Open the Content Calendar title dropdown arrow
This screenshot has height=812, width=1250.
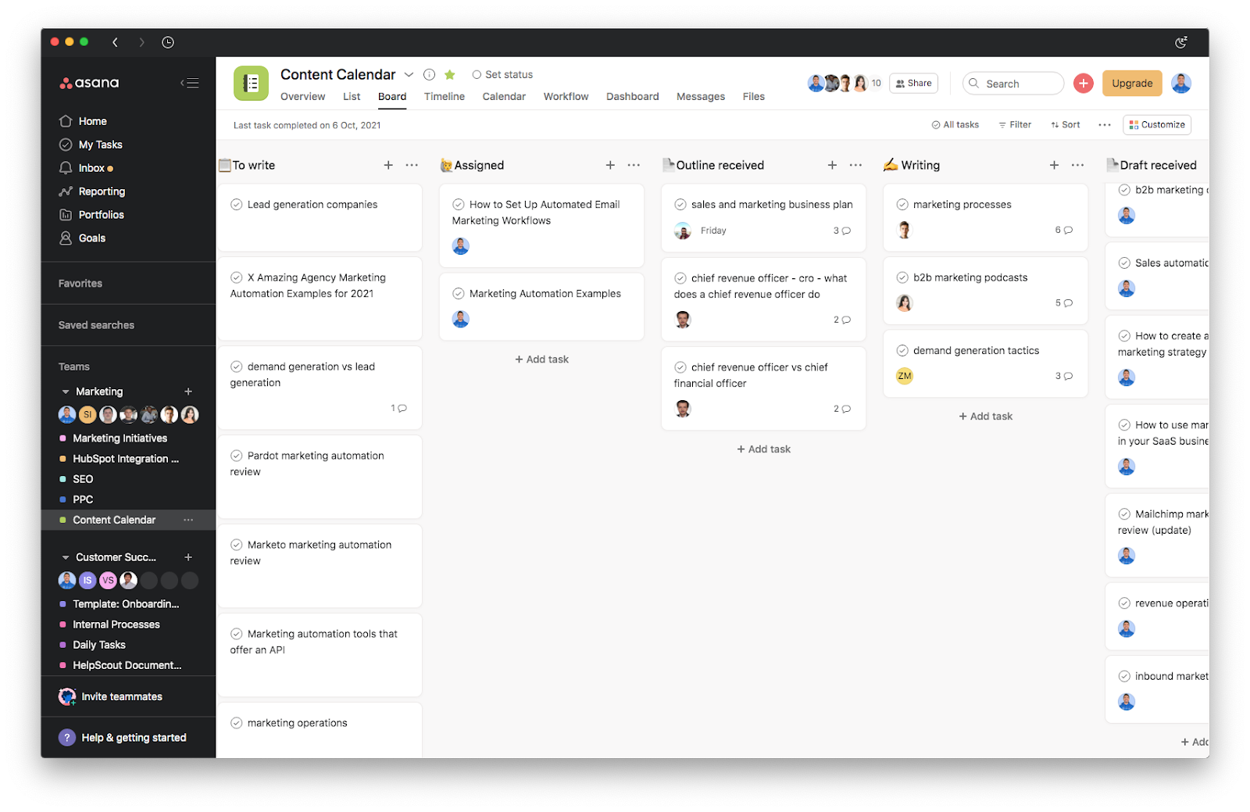point(409,75)
